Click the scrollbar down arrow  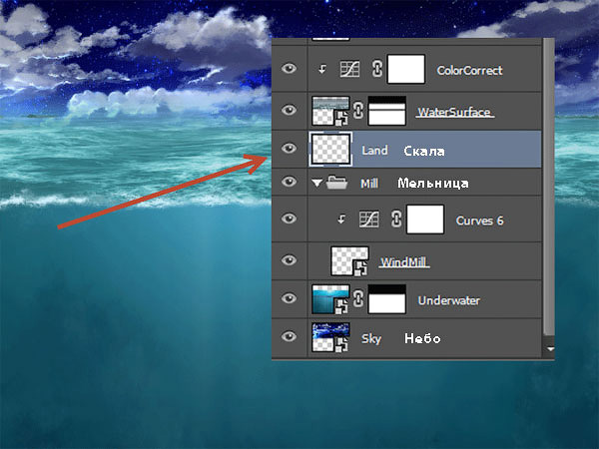[549, 348]
